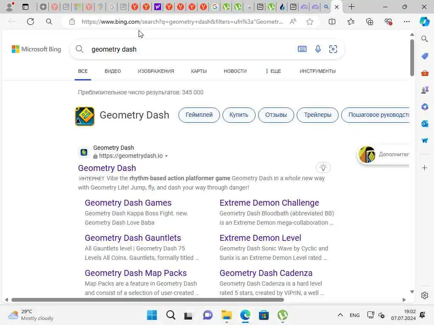Open sidebar Outlook icon
The width and height of the screenshot is (434, 325).
pos(425,124)
